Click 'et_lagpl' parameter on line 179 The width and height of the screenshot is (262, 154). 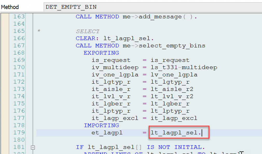[x=107, y=133]
